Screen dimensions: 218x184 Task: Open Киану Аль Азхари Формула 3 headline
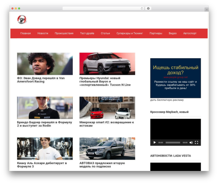click(42, 165)
